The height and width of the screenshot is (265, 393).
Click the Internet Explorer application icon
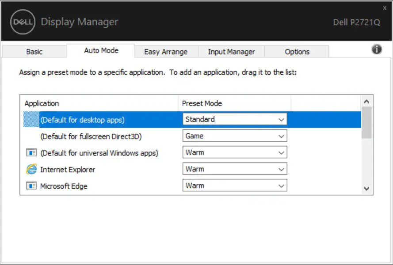click(x=30, y=169)
